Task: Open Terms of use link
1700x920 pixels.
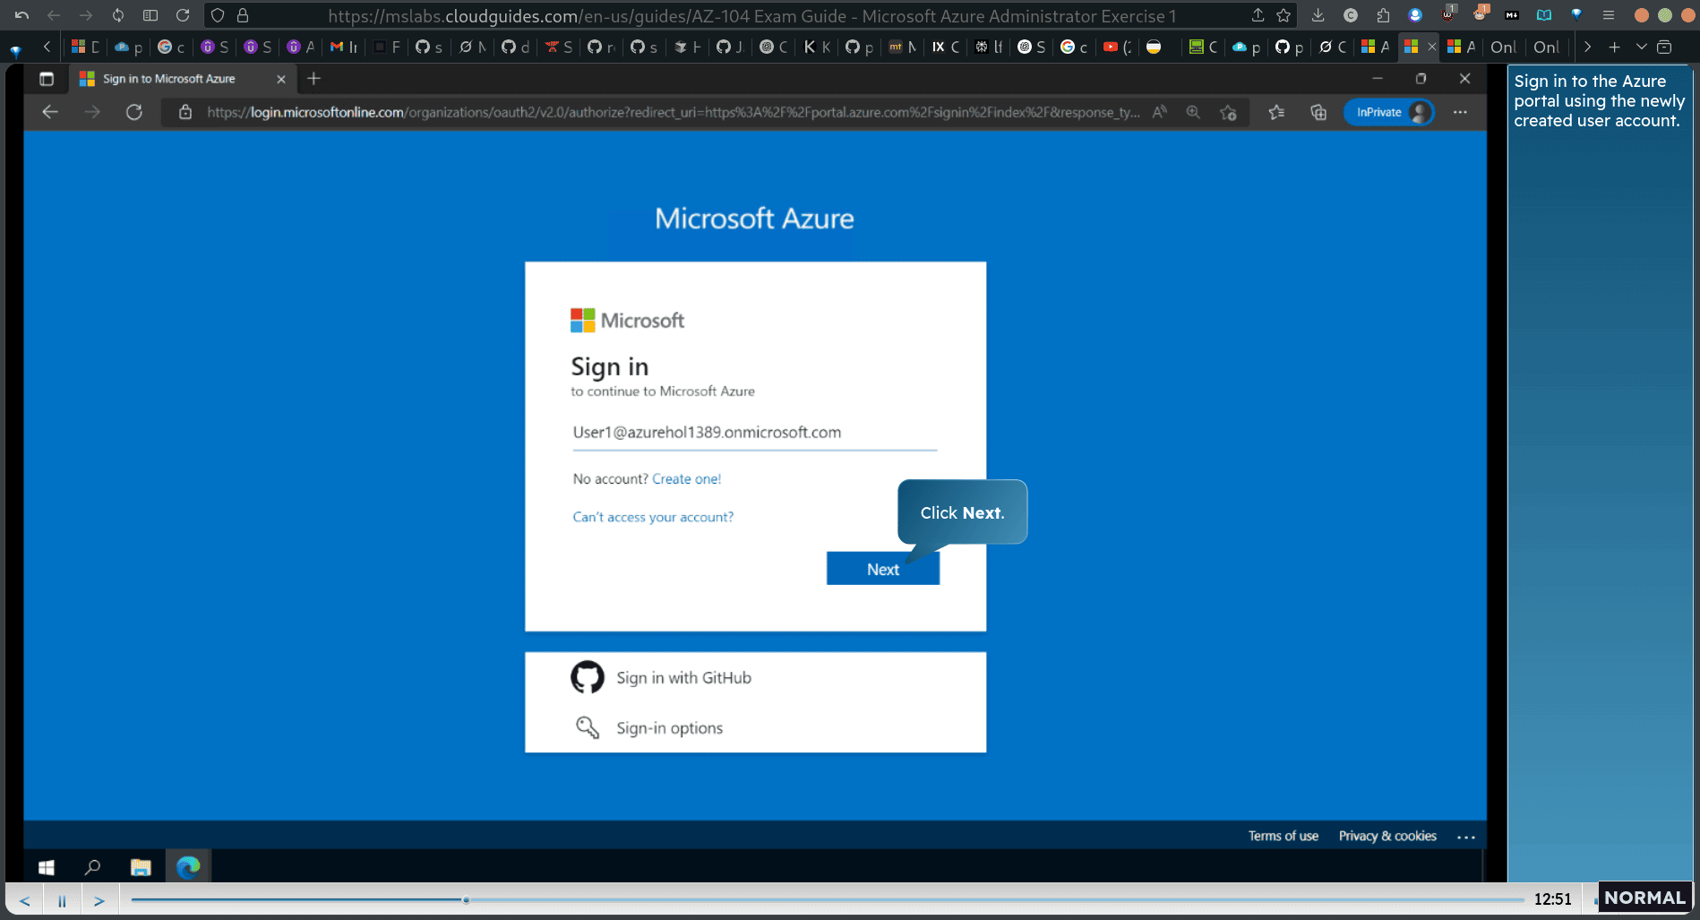Action: coord(1284,836)
